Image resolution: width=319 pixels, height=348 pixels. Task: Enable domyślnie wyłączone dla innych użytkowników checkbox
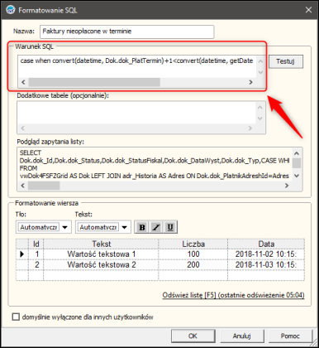[16, 317]
